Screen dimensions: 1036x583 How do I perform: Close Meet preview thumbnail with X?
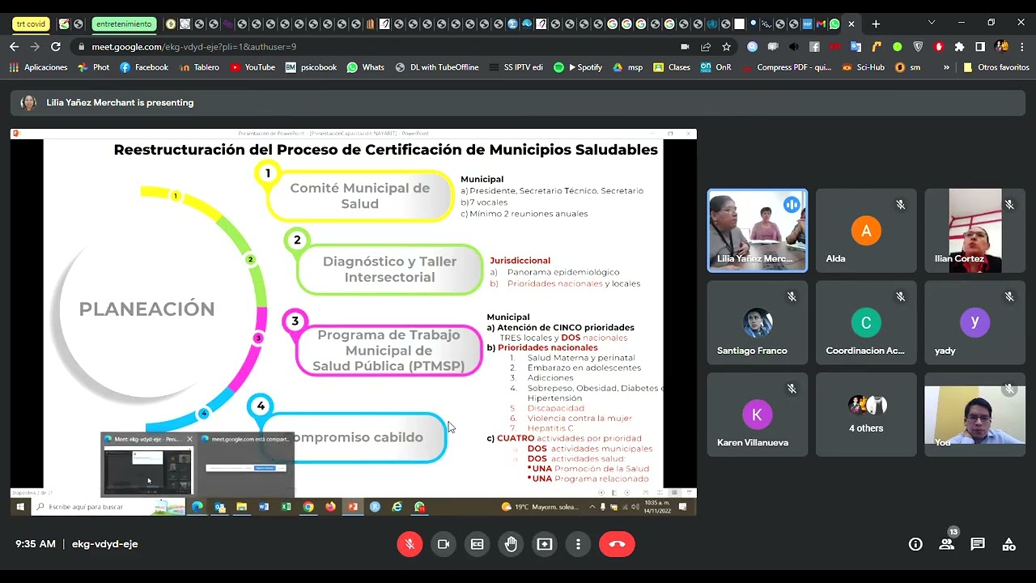[x=189, y=439]
